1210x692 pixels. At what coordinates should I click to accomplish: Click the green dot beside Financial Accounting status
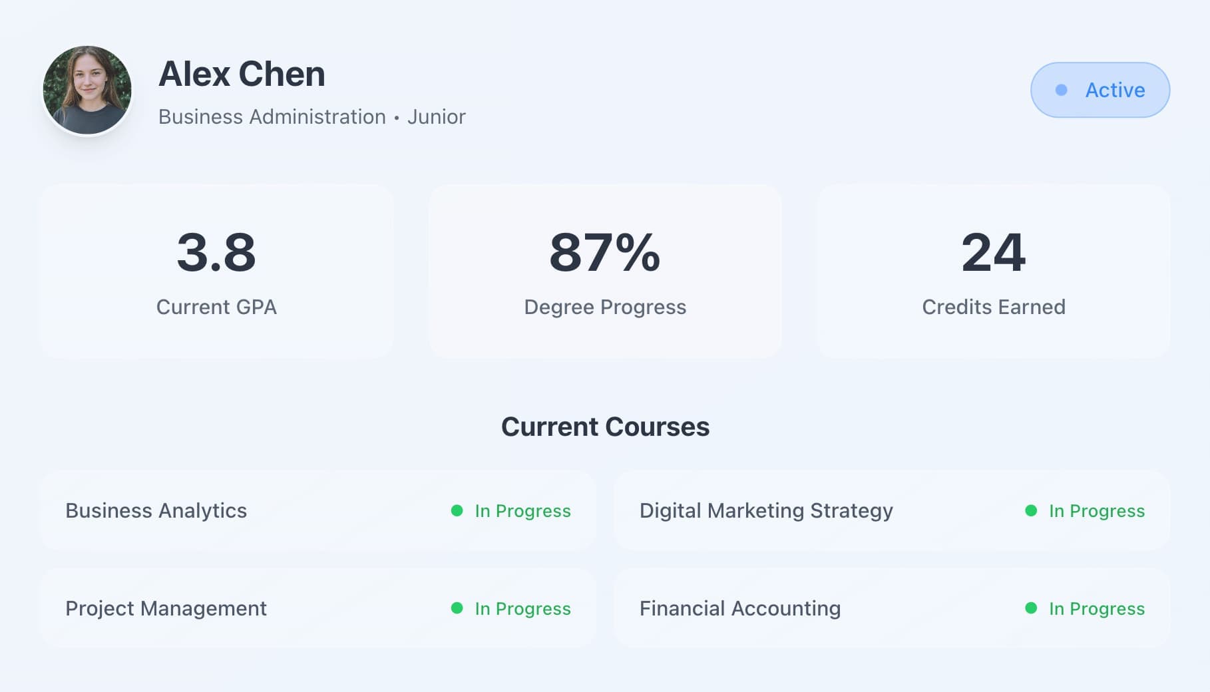pos(1031,608)
